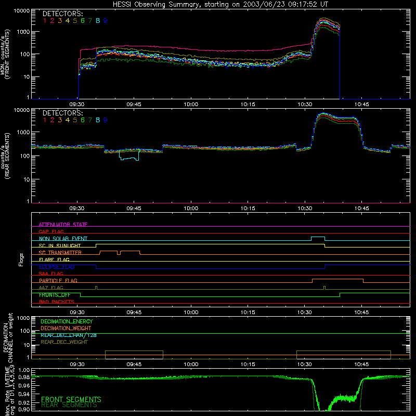Click detector 6 legend number in front segments panel

[83, 21]
